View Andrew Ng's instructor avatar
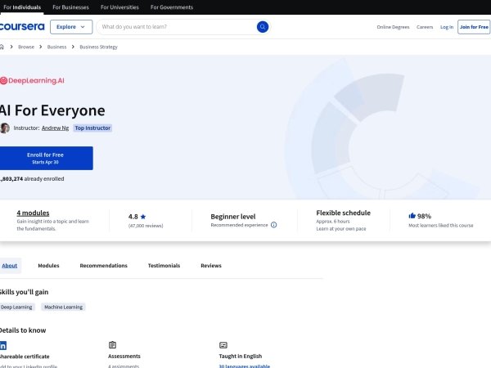 pyautogui.click(x=4, y=128)
